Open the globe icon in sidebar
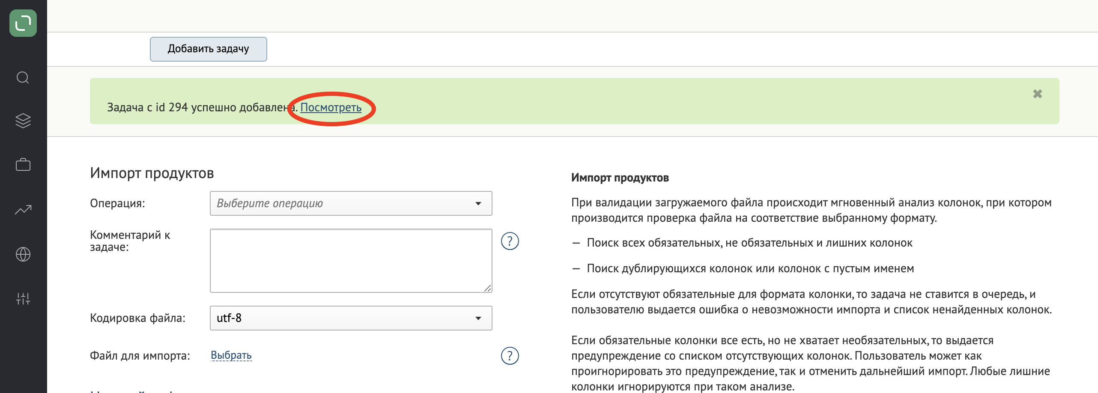Screen dimensions: 1098x393 [x=23, y=254]
